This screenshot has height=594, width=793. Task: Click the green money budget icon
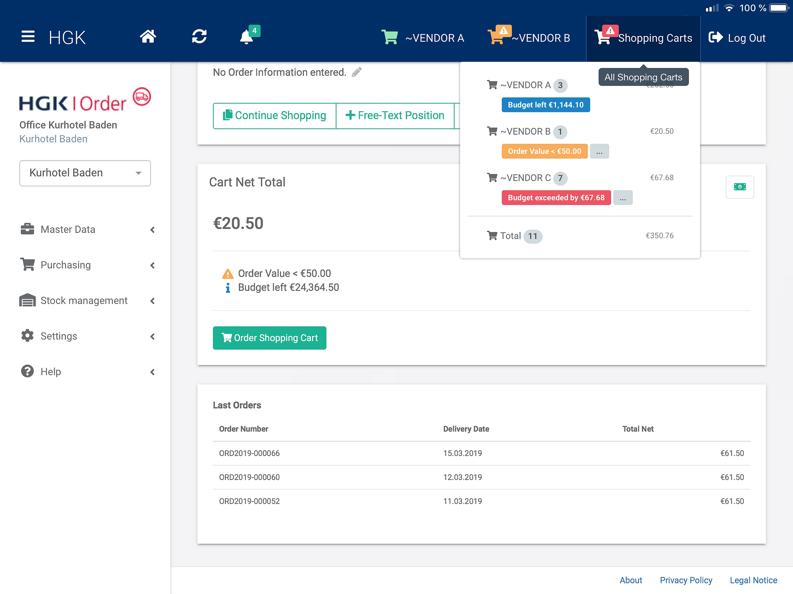click(x=740, y=187)
